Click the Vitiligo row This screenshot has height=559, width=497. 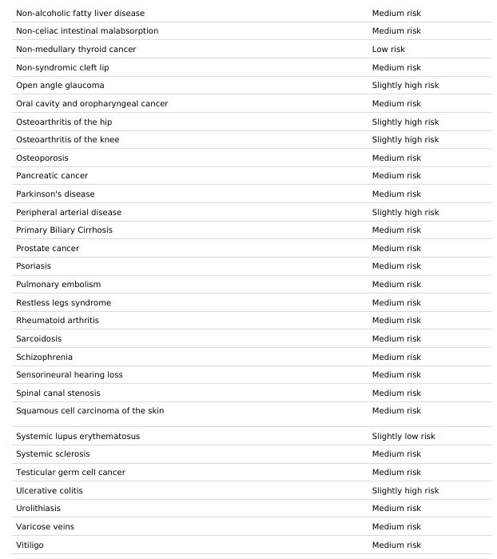pos(252,545)
